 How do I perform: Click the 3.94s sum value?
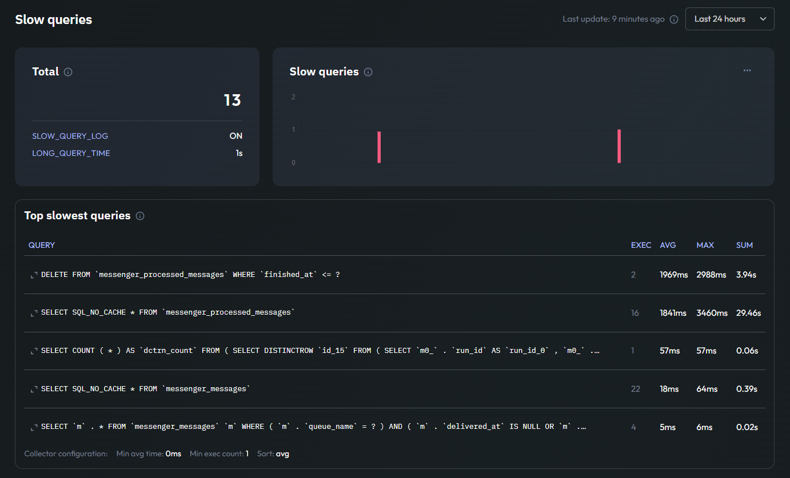pos(746,275)
